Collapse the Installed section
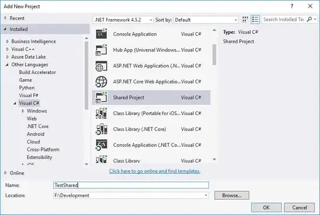The image size is (320, 215). pyautogui.click(x=5, y=29)
